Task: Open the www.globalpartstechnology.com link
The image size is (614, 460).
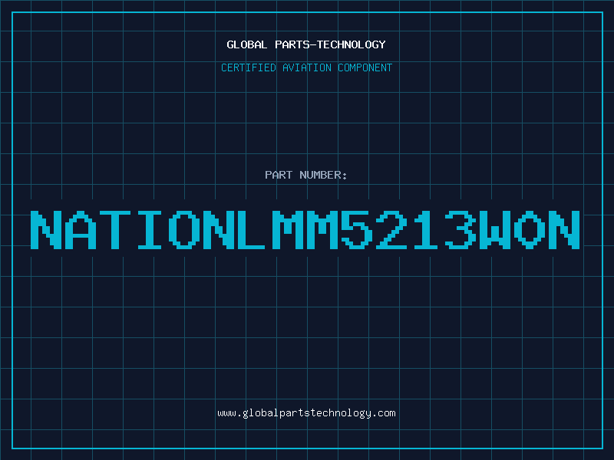Action: [306, 413]
